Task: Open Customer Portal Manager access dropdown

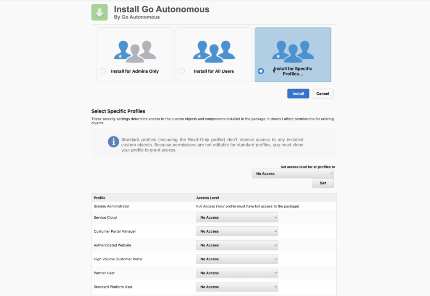Action: pyautogui.click(x=237, y=231)
